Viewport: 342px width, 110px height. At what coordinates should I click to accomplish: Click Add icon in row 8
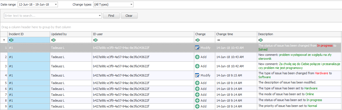click(x=197, y=100)
